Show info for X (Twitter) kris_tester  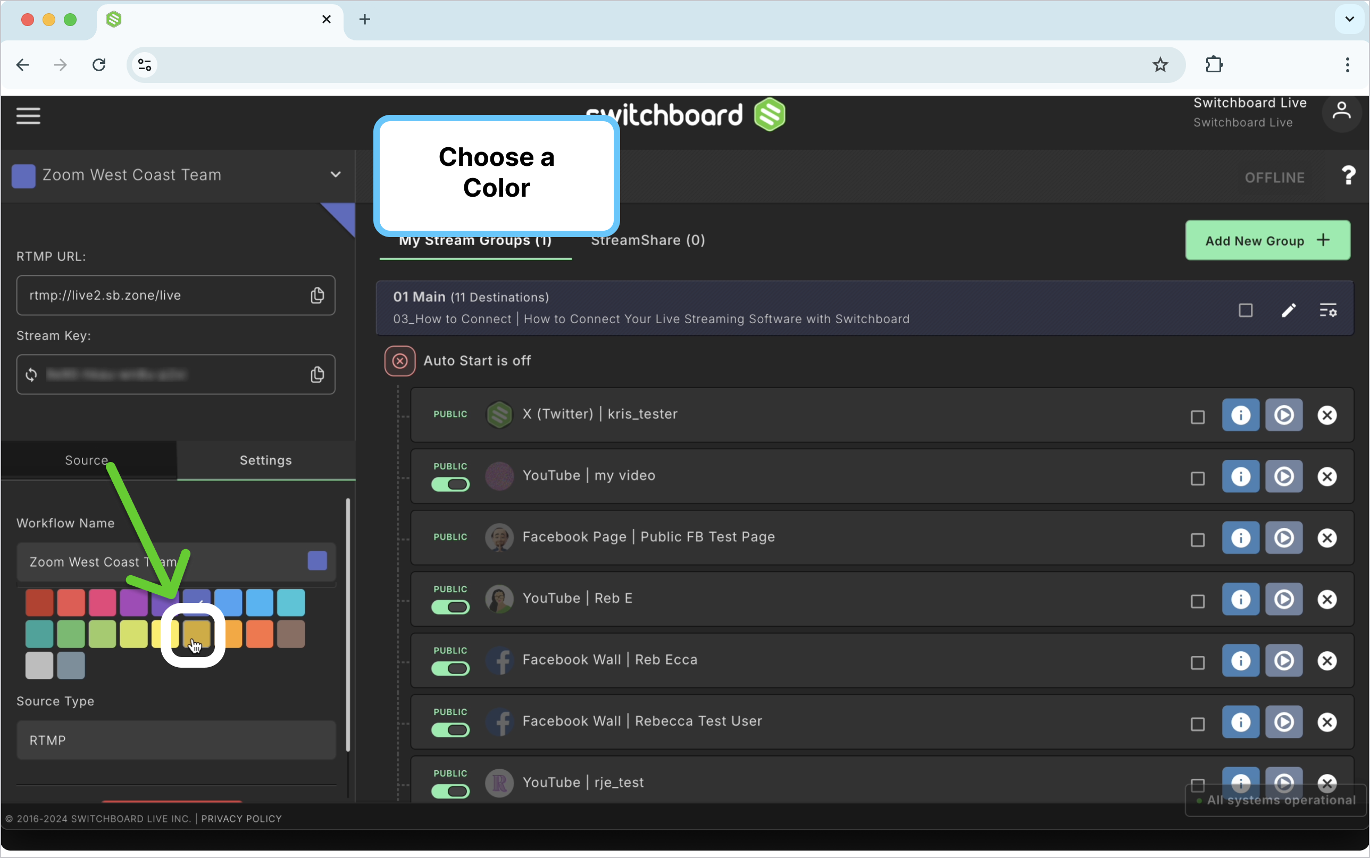[1240, 415]
